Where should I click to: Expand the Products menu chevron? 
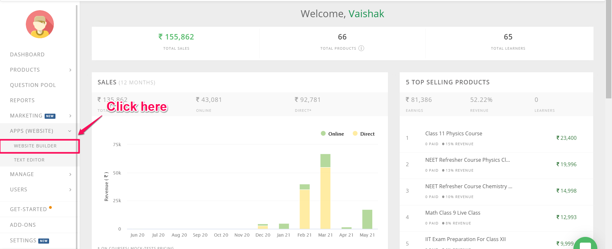click(x=70, y=70)
